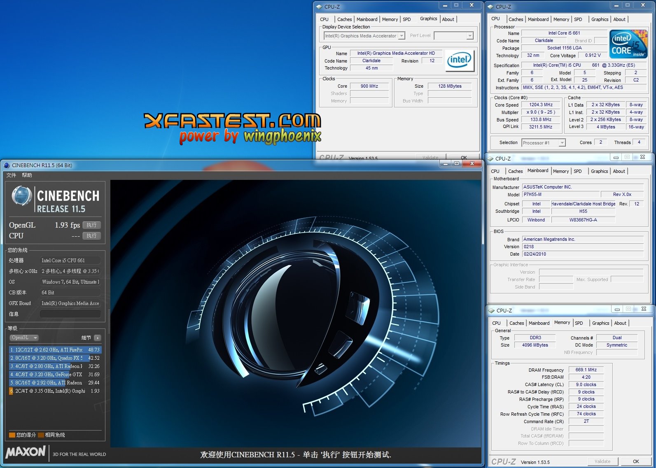Click the QPI Link value 3211.5 MHz
Screen dimensions: 656x468
pos(541,127)
